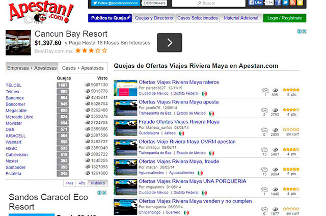Click Publica tu Queja button

point(110,18)
